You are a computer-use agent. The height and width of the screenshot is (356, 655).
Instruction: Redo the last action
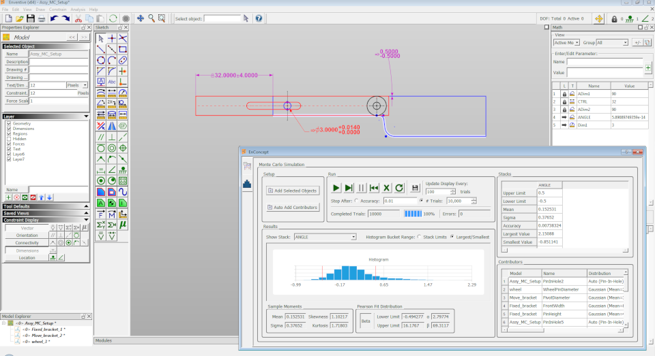[65, 19]
